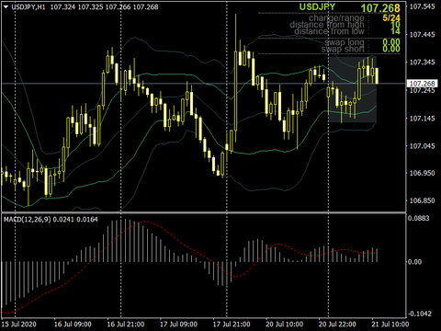Select the change/range label
The height and width of the screenshot is (331, 441).
[336, 18]
